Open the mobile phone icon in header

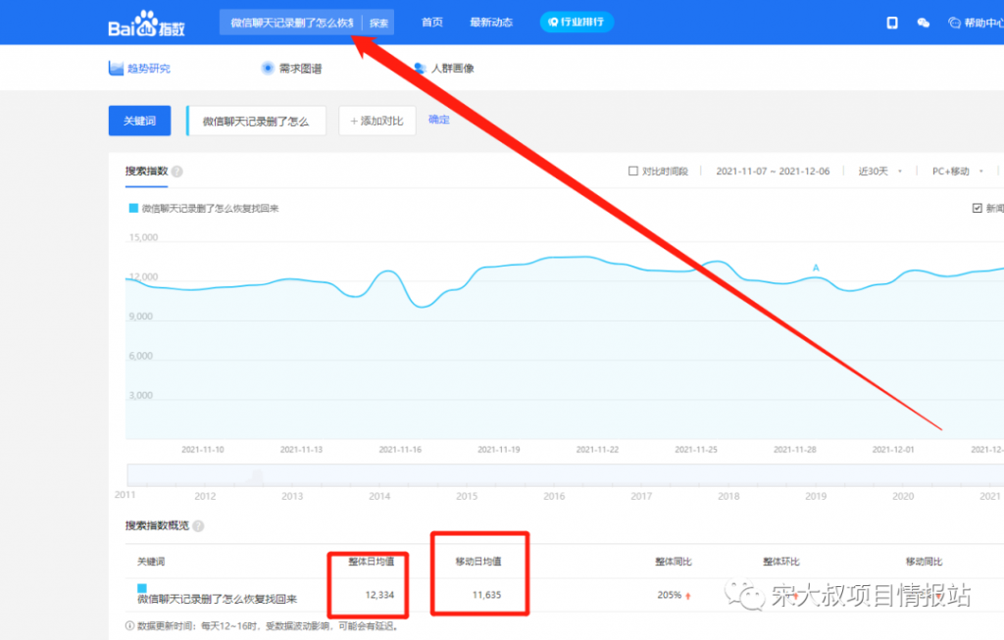pos(892,24)
